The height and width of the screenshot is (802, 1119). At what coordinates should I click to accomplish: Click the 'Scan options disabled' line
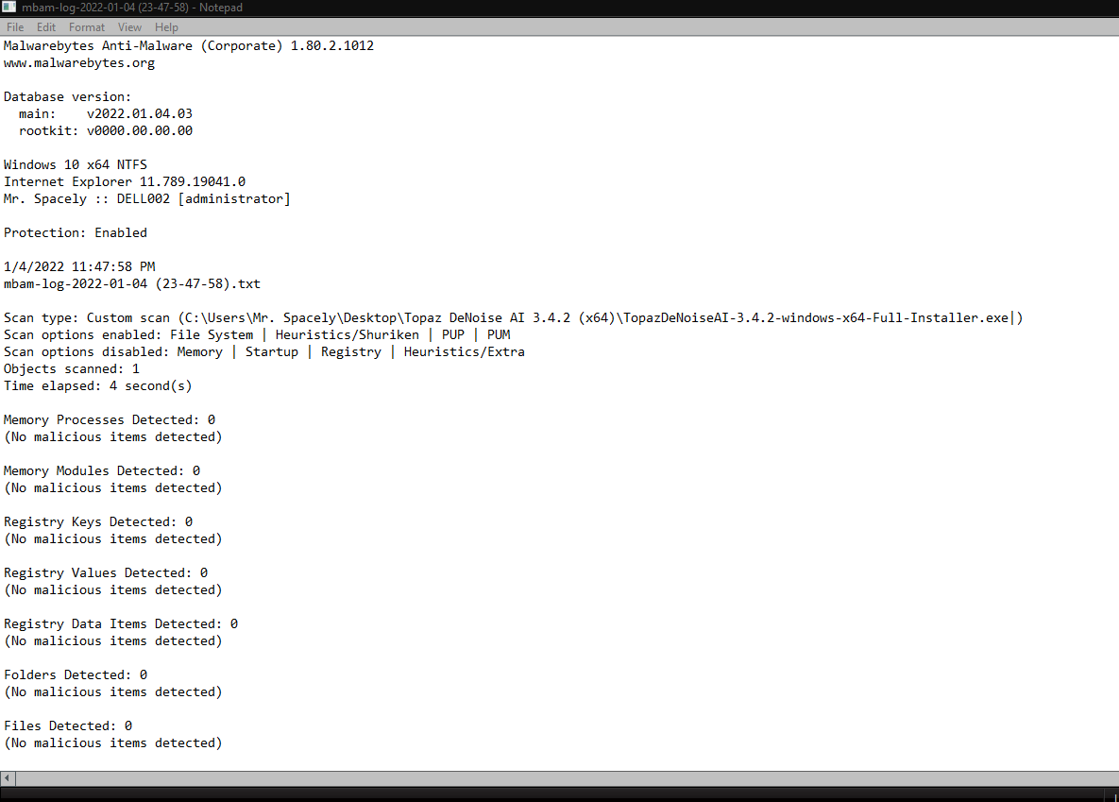(x=264, y=352)
